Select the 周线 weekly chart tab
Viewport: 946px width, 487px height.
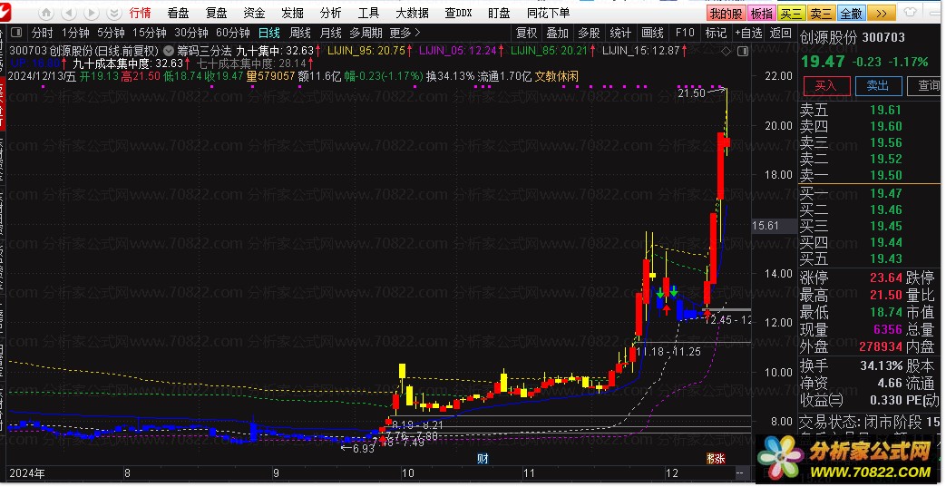point(300,33)
